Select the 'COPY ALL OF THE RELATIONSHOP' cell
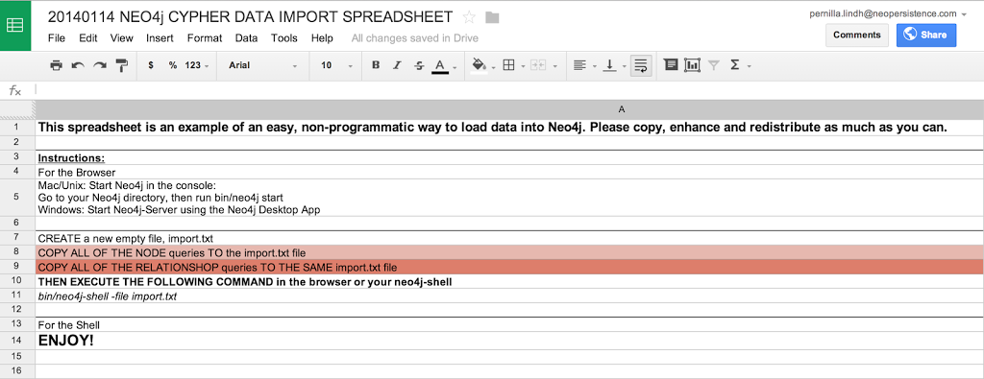 pyautogui.click(x=509, y=267)
